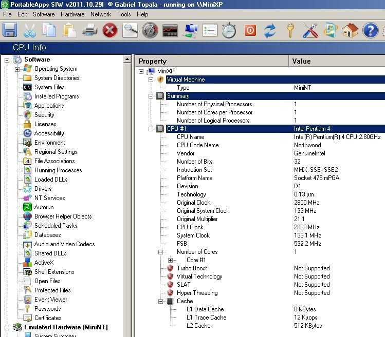Collapse the Summary section
Image resolution: width=385 pixels, height=337 pixels.
151,96
